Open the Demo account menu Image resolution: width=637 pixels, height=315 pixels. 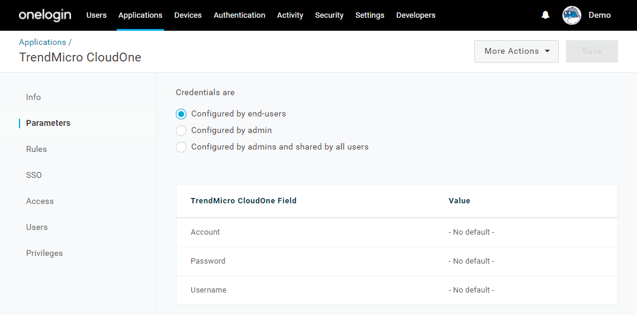click(600, 15)
